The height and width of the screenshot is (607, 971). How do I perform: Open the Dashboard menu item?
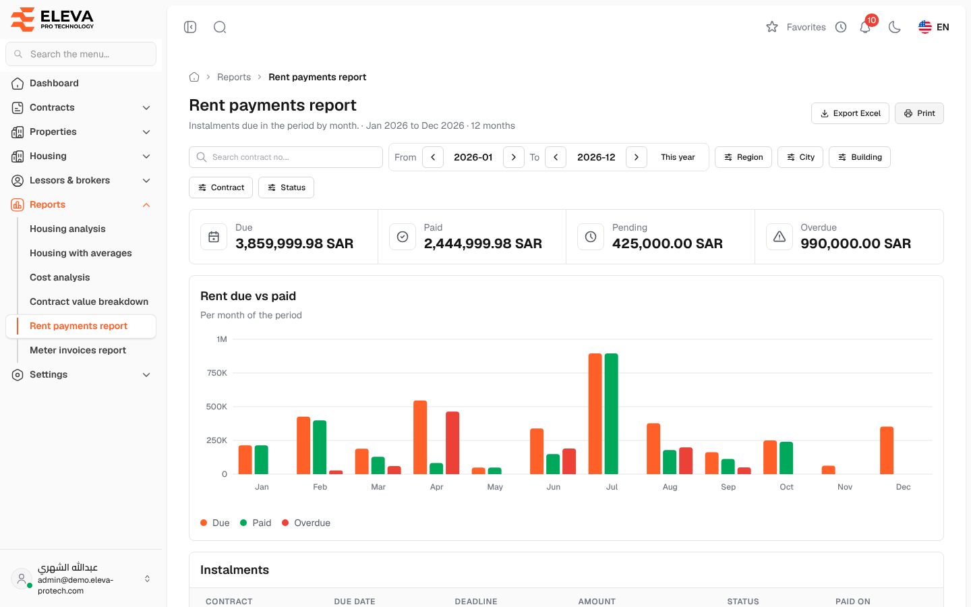coord(81,83)
